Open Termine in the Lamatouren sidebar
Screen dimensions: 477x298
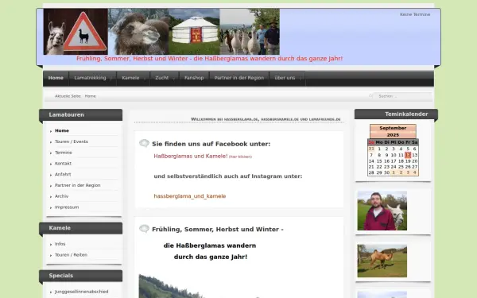[x=64, y=153]
